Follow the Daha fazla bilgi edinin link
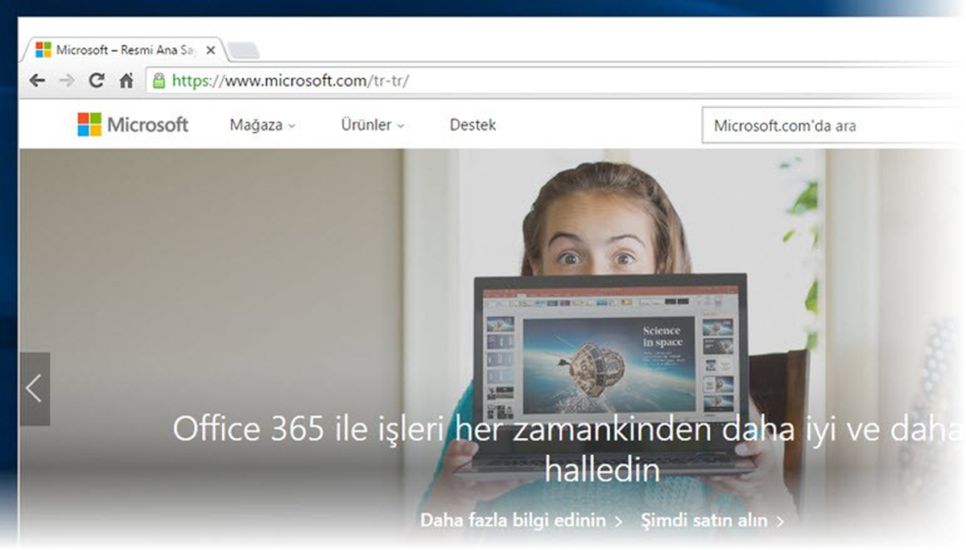The height and width of the screenshot is (550, 966). point(521,520)
